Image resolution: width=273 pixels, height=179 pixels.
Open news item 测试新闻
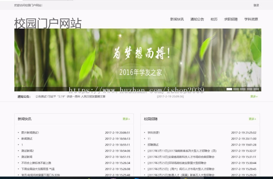tap(27, 157)
